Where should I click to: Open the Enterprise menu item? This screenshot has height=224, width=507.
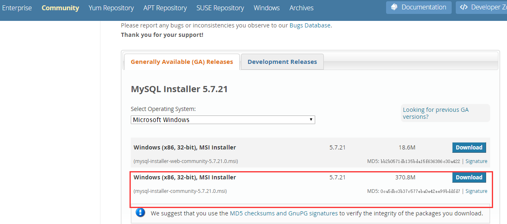point(17,8)
